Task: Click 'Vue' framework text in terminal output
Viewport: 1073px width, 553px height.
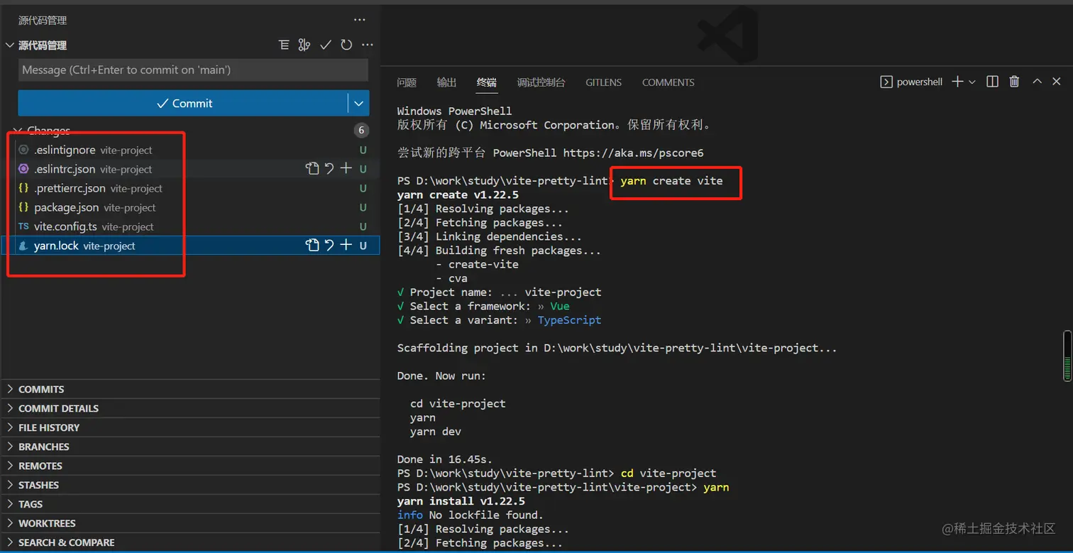Action: (560, 306)
